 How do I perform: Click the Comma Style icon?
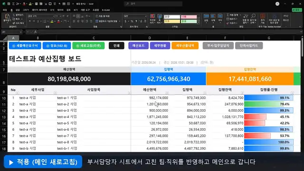136,21
